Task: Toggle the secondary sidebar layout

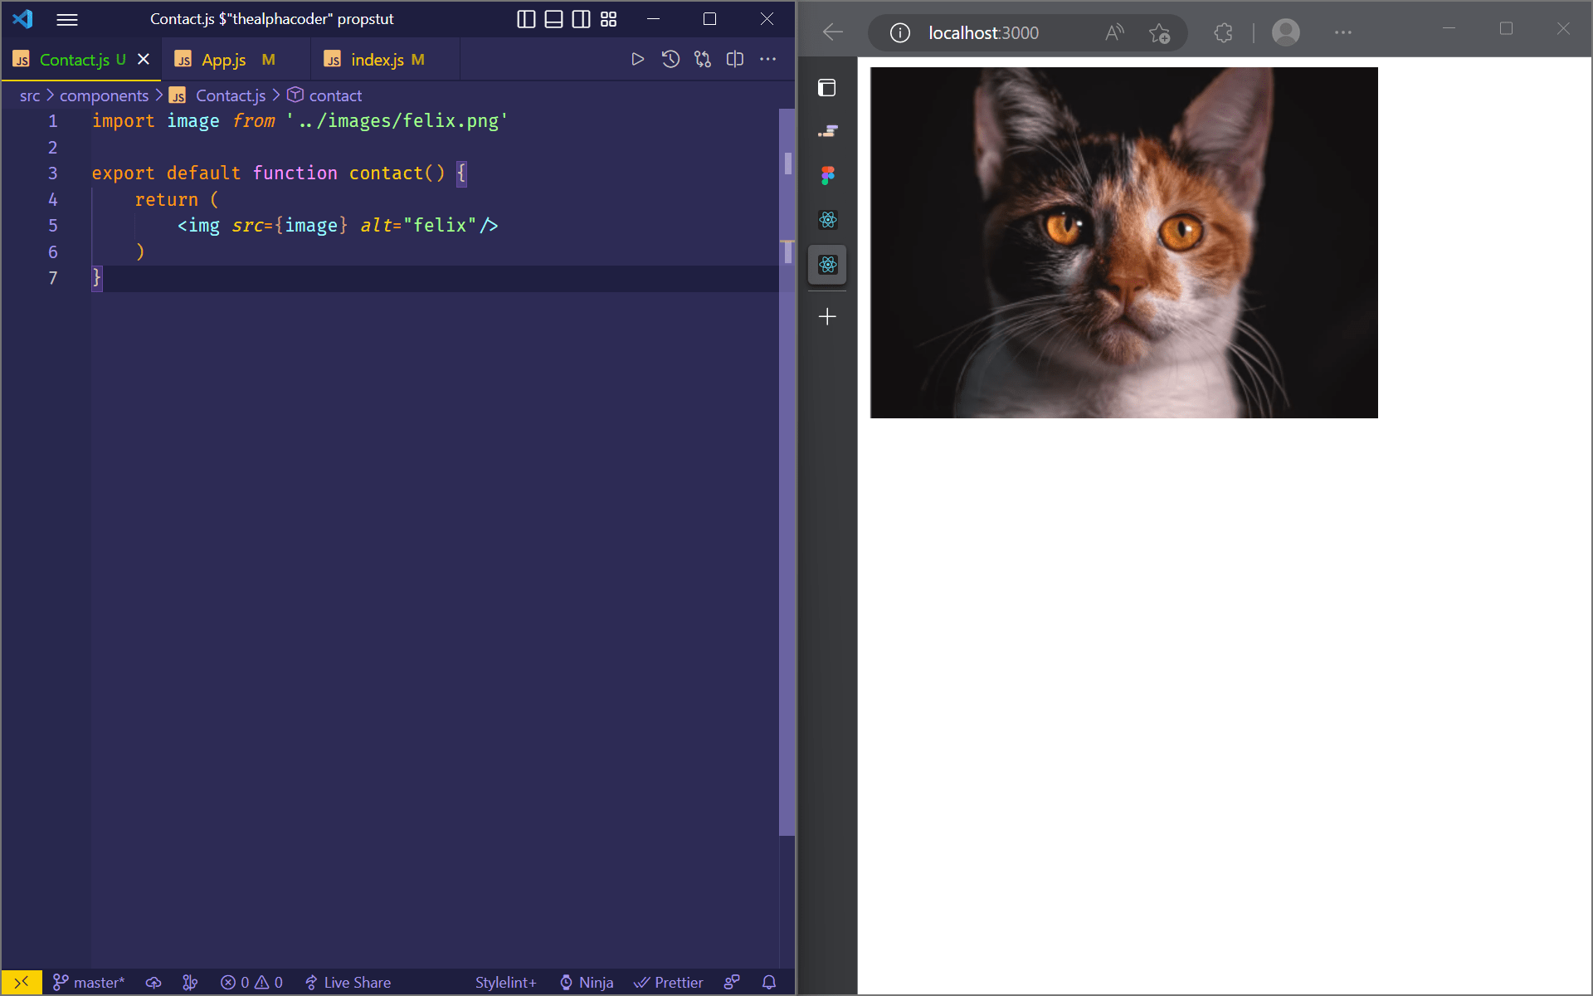Action: tap(581, 19)
